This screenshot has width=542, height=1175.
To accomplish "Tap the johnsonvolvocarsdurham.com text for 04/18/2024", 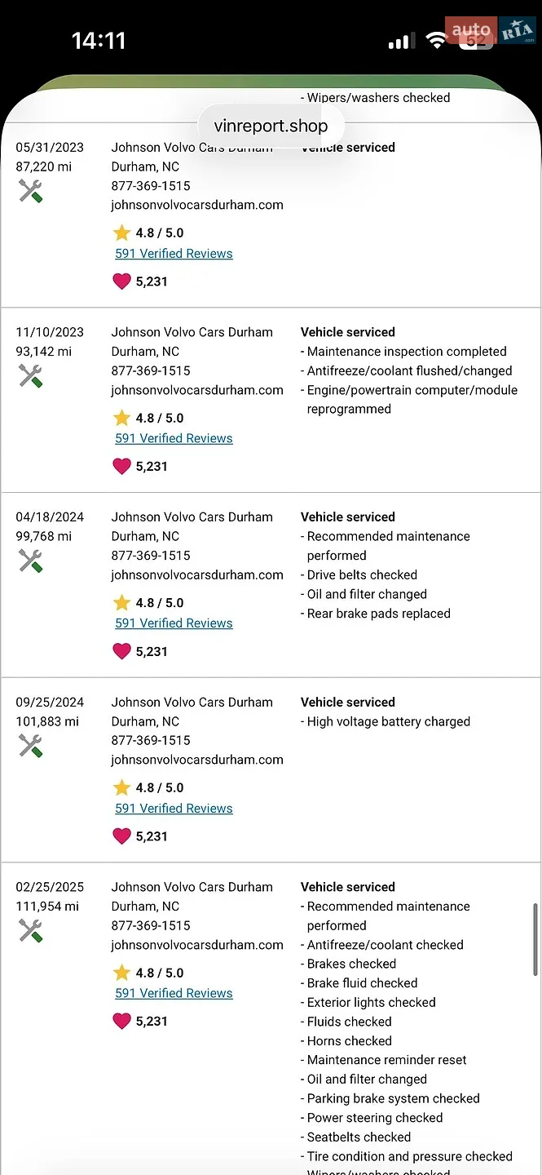I will pos(197,574).
